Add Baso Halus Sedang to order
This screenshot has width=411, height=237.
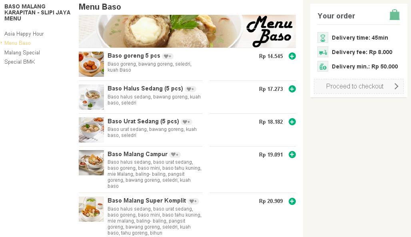point(292,89)
